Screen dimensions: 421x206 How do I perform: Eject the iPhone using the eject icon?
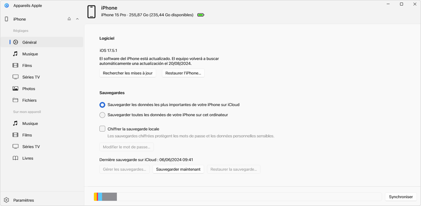[69, 19]
